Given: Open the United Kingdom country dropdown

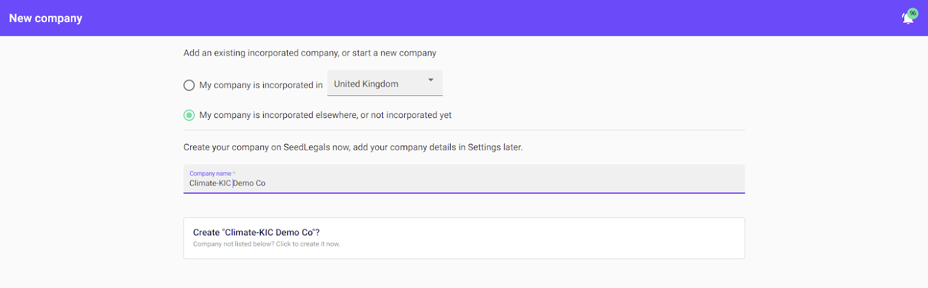Looking at the screenshot, I should tap(385, 83).
